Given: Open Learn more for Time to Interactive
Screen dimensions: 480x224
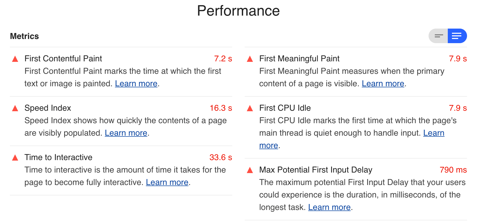Looking at the screenshot, I should coord(167,182).
